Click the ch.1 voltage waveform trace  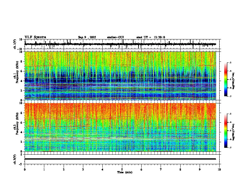[x=120, y=44]
